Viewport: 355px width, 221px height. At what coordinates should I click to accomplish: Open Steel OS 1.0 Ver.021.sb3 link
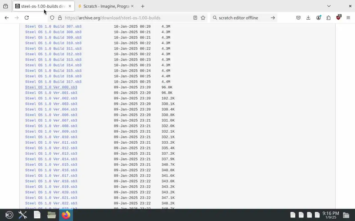tap(51, 198)
